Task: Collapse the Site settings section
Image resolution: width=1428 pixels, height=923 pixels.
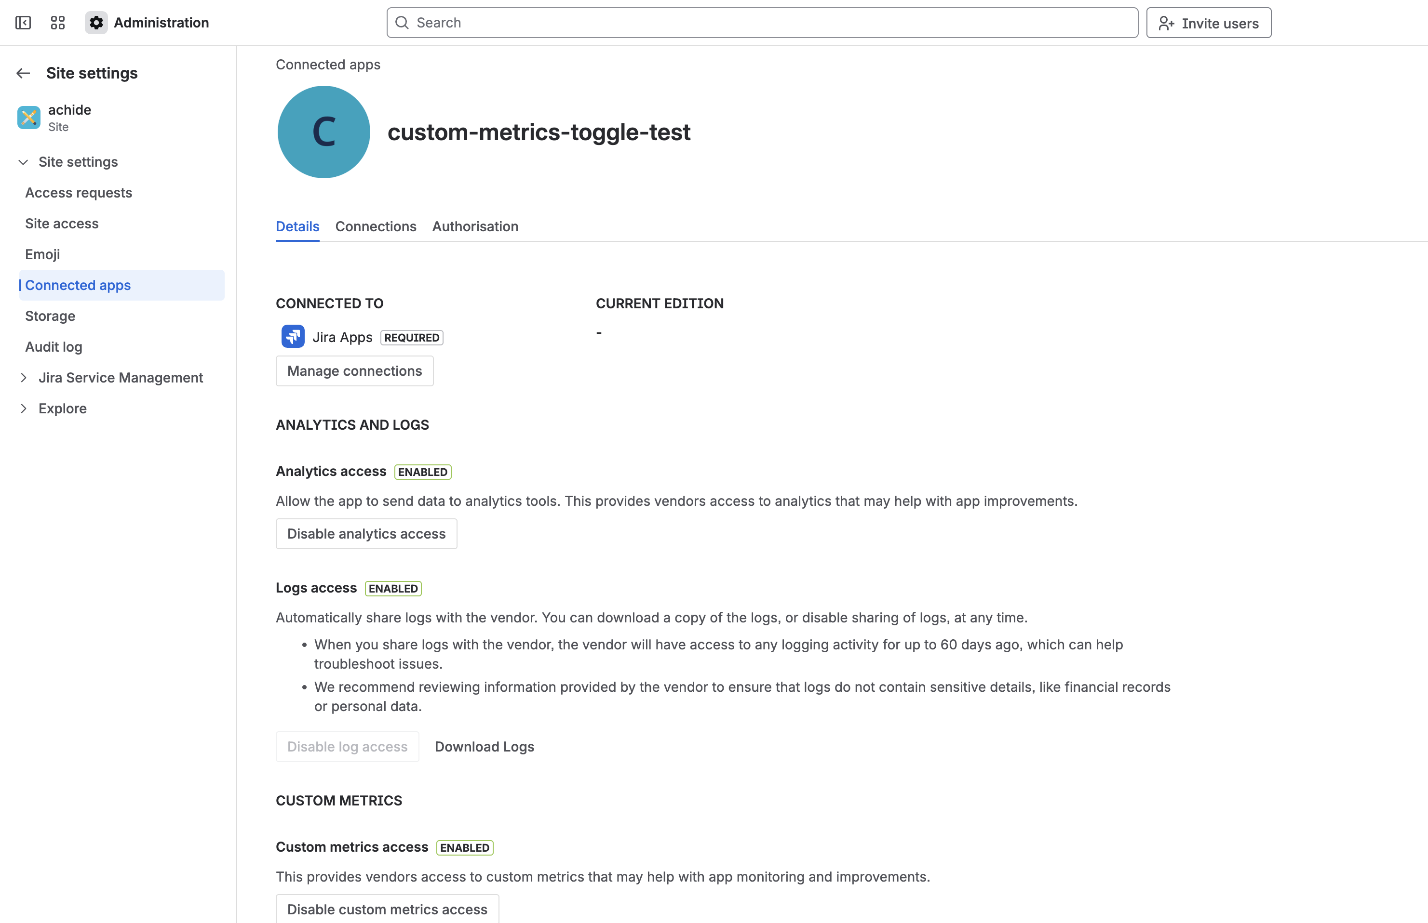Action: click(x=24, y=162)
